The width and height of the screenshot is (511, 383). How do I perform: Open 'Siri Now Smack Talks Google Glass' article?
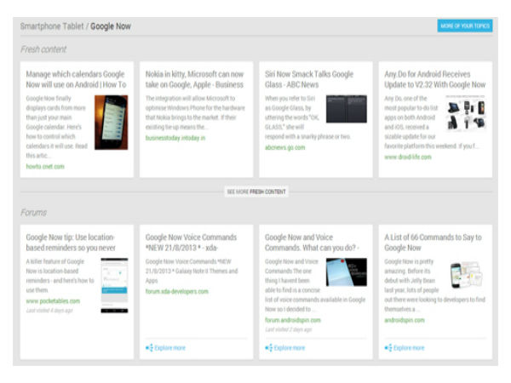pyautogui.click(x=309, y=79)
